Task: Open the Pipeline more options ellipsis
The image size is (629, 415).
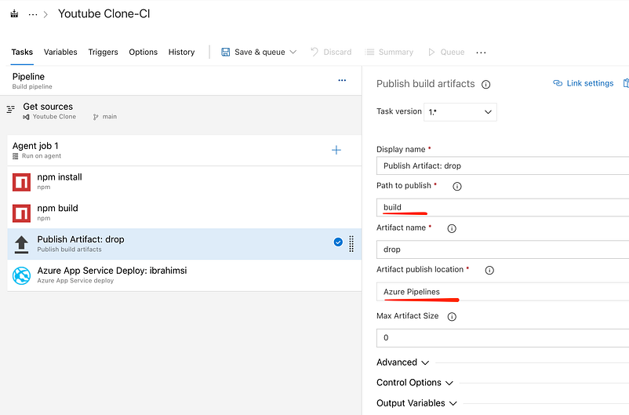Action: (x=342, y=80)
